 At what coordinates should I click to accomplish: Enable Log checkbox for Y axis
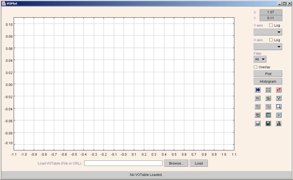tap(271, 25)
